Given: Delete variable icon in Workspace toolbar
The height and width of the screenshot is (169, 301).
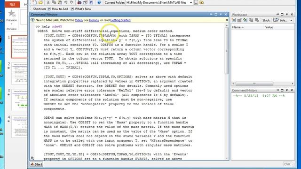Looking at the screenshot, I should click(x=257, y=20).
